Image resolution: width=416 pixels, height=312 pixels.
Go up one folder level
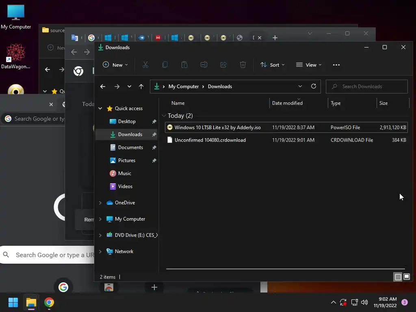pyautogui.click(x=141, y=87)
